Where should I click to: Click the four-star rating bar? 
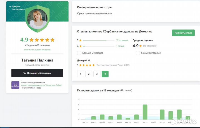tap(99, 46)
